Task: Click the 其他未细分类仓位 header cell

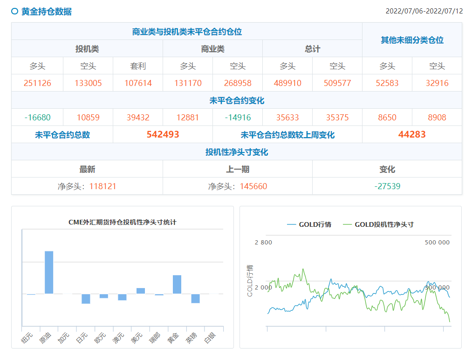Action: pyautogui.click(x=412, y=40)
